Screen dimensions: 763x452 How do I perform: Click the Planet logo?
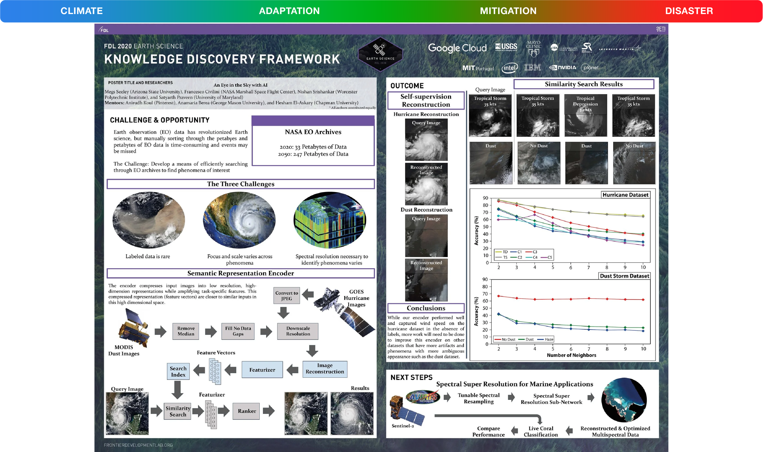pyautogui.click(x=590, y=68)
